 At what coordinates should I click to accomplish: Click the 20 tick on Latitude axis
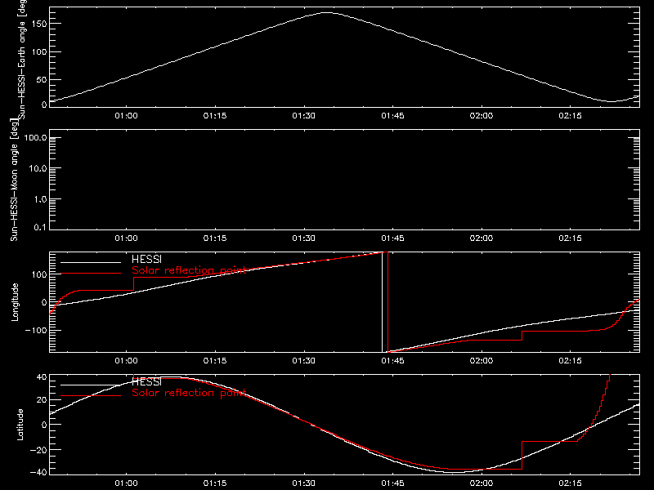click(x=42, y=400)
